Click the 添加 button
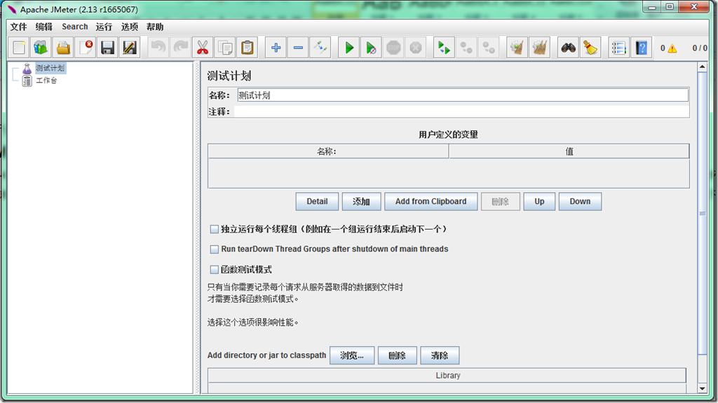Screen dimensions: 718x403 click(361, 202)
